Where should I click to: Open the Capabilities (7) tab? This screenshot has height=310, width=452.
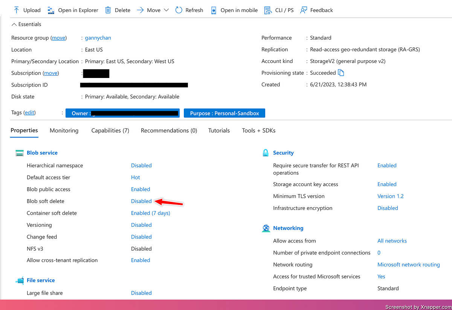click(110, 130)
